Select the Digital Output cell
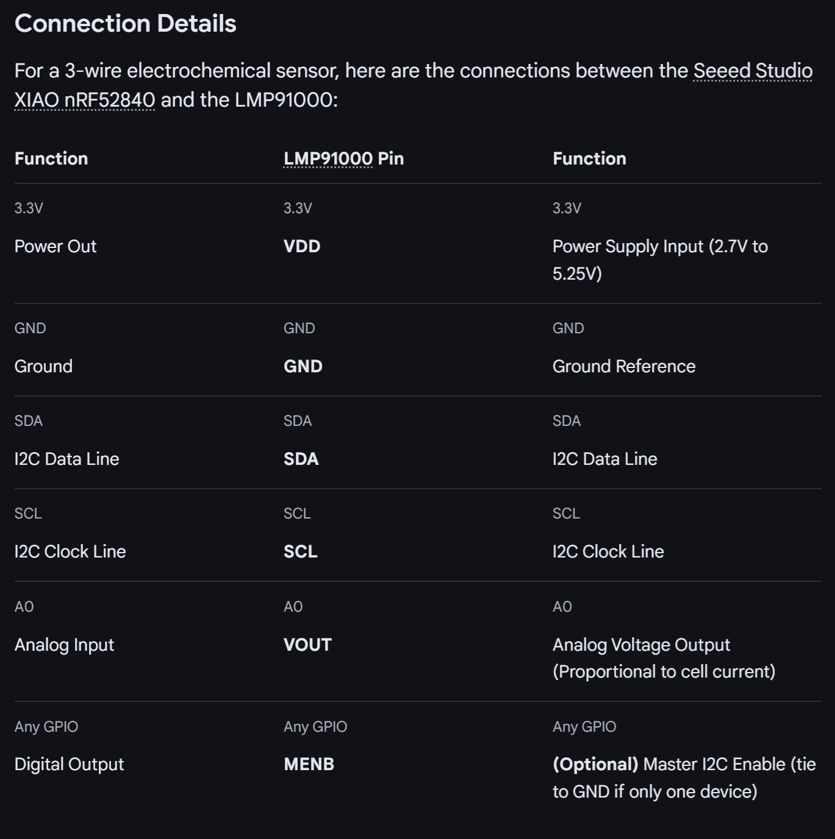The image size is (835, 839). pos(69,765)
